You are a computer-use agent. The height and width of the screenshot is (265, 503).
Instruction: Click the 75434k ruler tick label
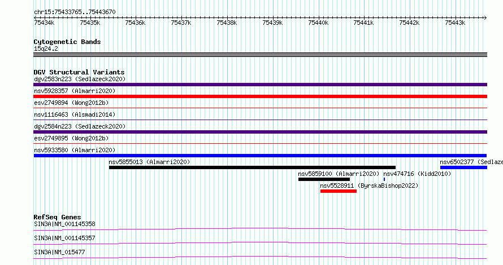tap(44, 23)
